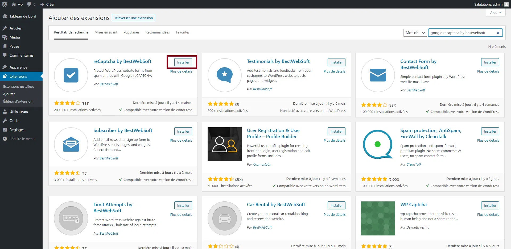Screen dimensions: 511x249
Task: Switch to Populaires tab
Action: click(131, 32)
